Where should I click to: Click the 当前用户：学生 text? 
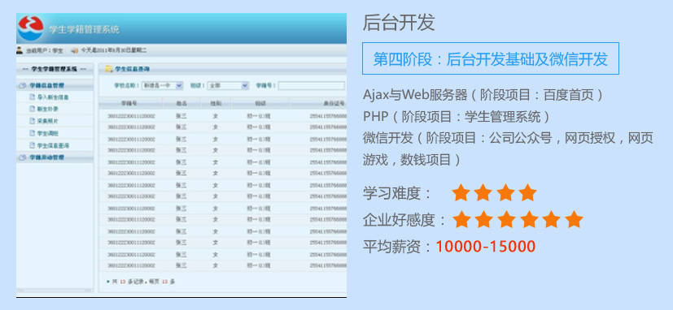(44, 50)
